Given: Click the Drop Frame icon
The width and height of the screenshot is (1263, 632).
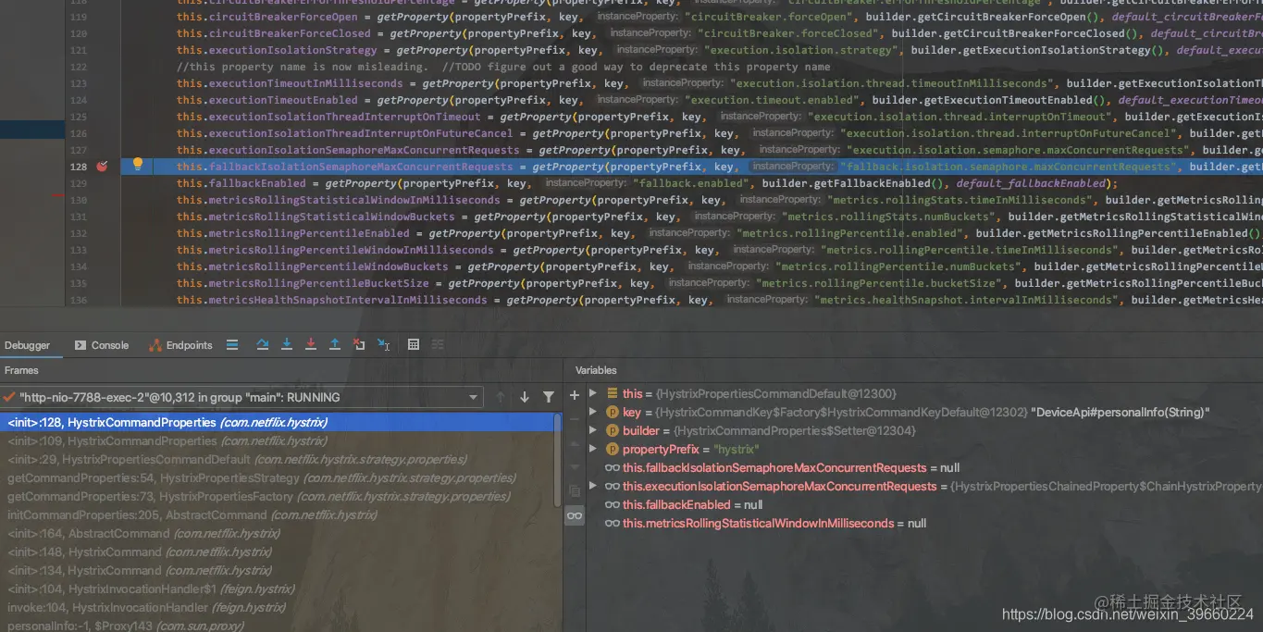Looking at the screenshot, I should pyautogui.click(x=359, y=345).
